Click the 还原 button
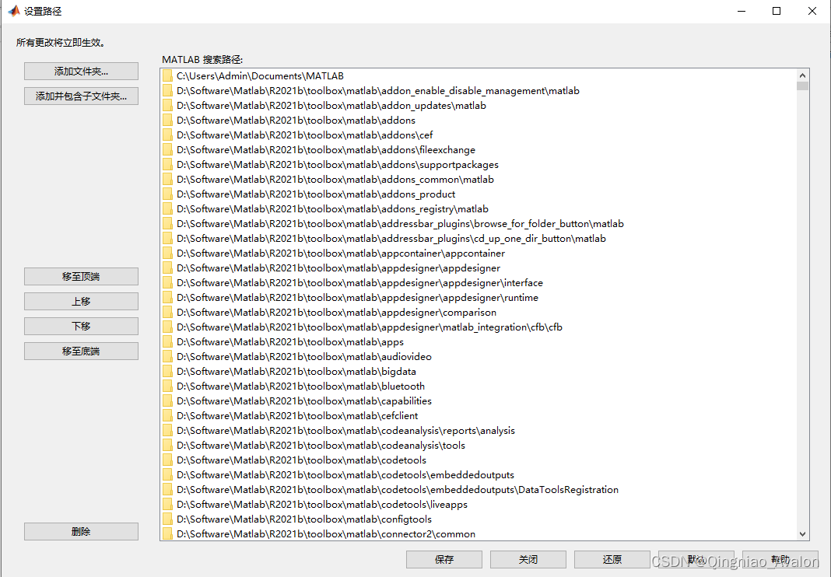 click(612, 560)
